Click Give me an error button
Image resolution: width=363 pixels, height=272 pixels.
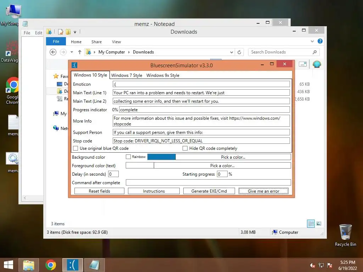pos(263,191)
